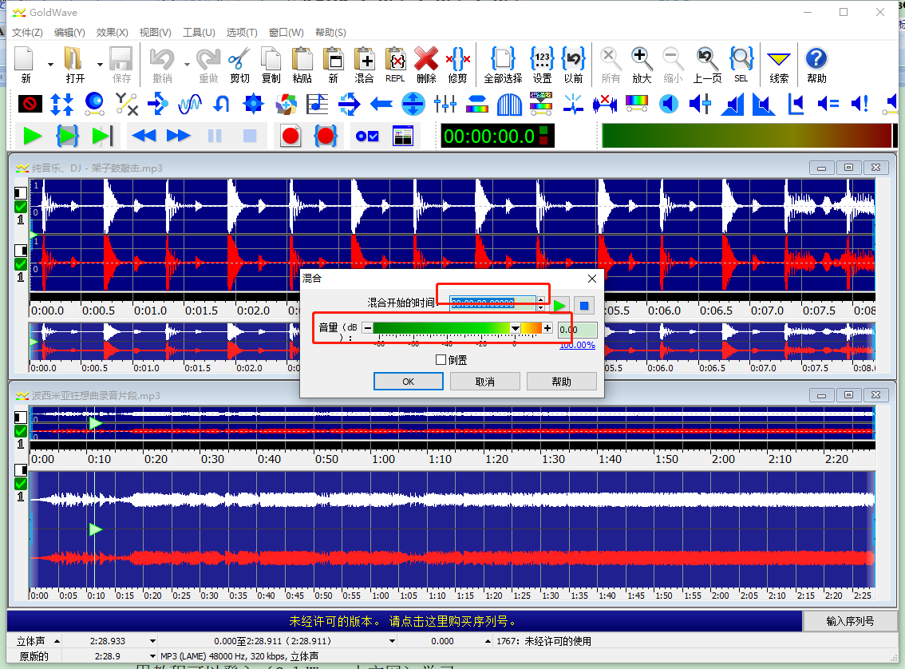Click the red X 删除 icon
The height and width of the screenshot is (669, 905).
pyautogui.click(x=426, y=59)
